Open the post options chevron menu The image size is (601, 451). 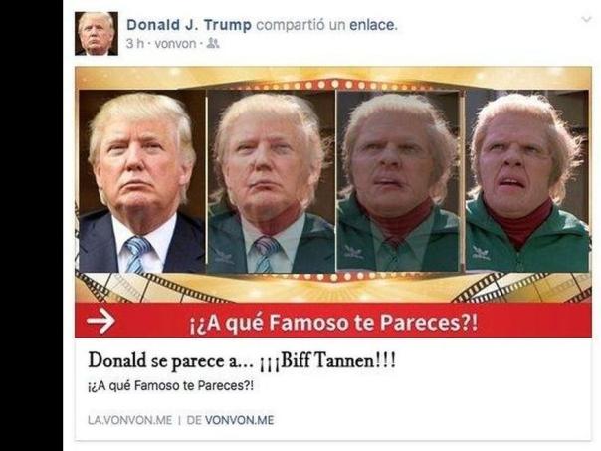point(586,19)
